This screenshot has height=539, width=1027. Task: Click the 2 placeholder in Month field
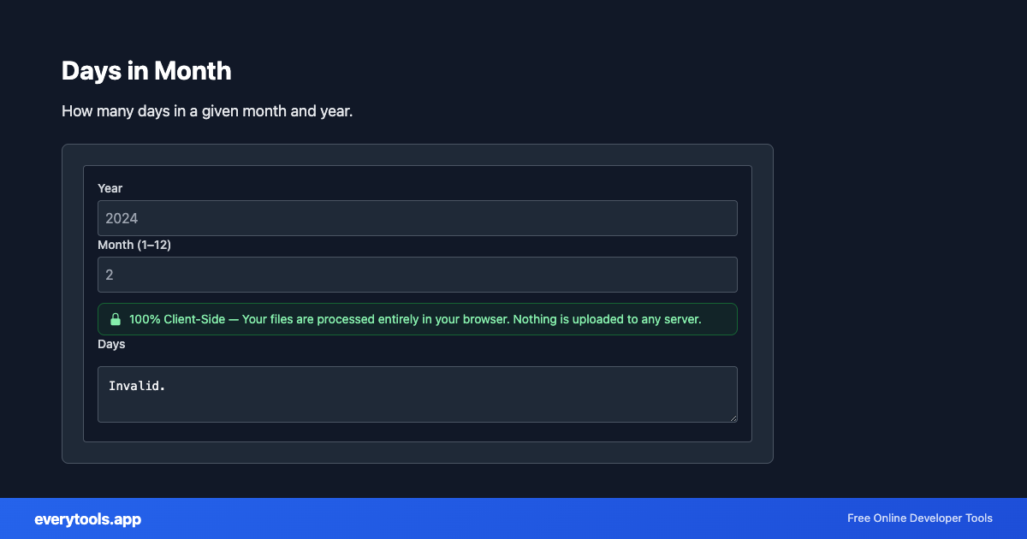point(109,275)
